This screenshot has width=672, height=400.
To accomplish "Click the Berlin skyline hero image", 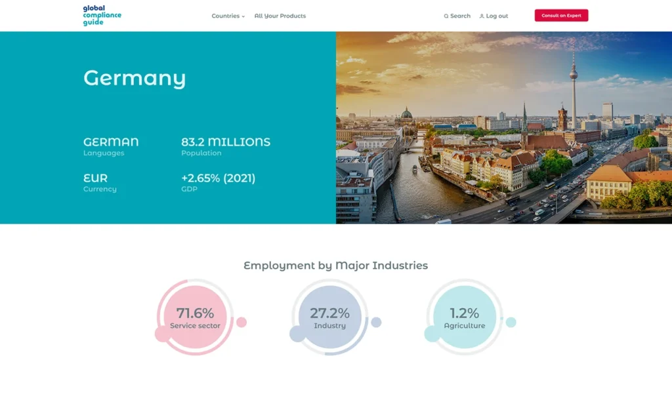I will click(x=504, y=128).
